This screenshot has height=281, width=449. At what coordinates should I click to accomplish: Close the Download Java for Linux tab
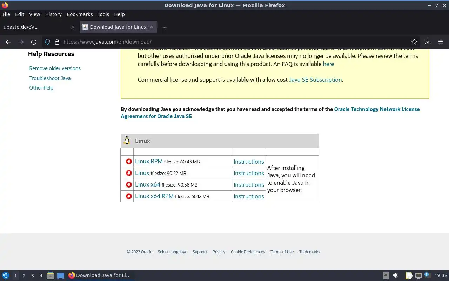point(152,27)
